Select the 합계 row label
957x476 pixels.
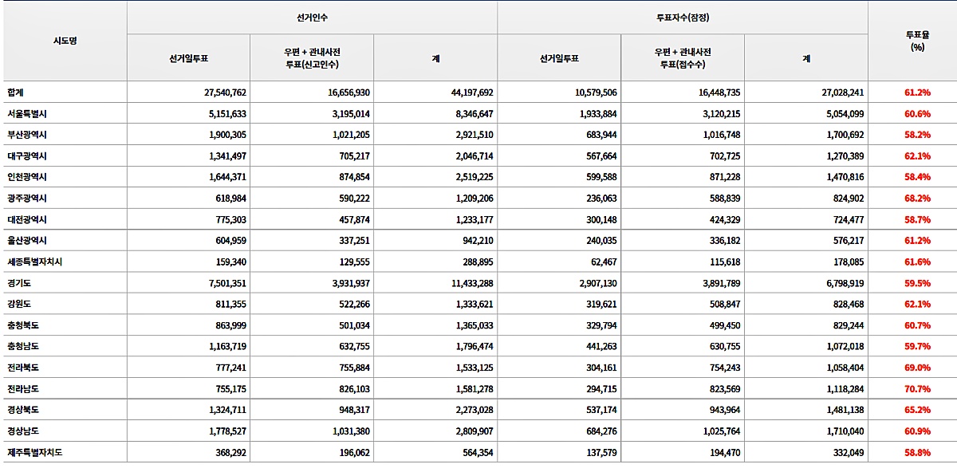tap(16, 92)
